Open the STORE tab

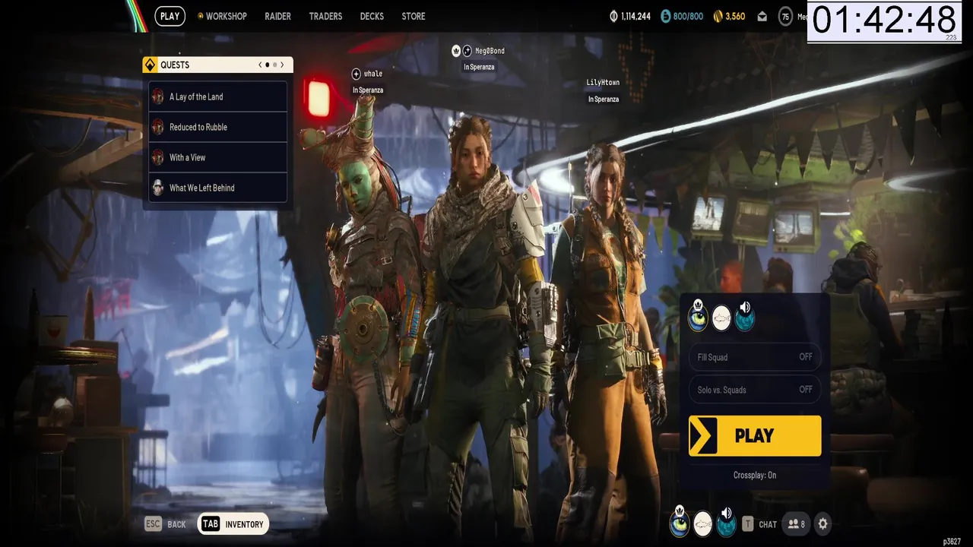pos(414,16)
